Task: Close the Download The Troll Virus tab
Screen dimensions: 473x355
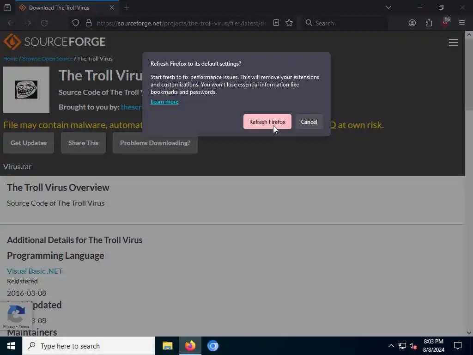Action: point(112,7)
